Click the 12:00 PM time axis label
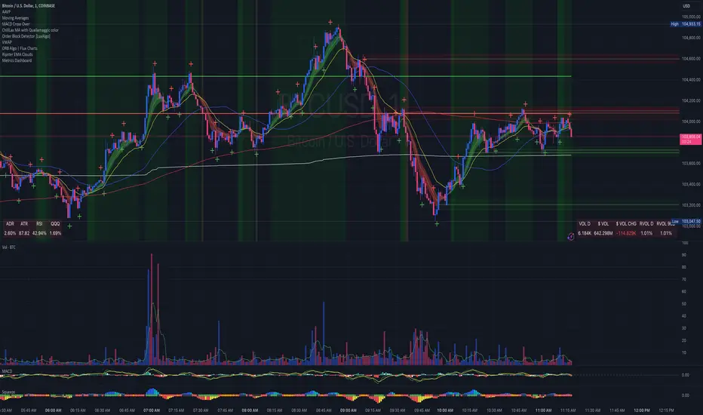Screen dimensions: 703x415 pos(642,410)
